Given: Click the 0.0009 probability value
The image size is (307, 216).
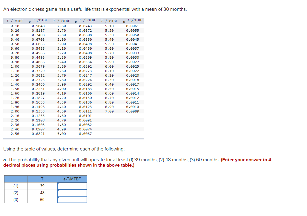Looking at the screenshot, I should [x=133, y=111].
